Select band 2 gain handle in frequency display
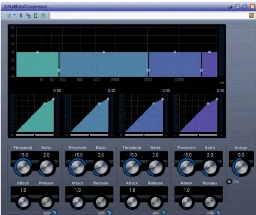256x215 pixels. tap(104, 52)
